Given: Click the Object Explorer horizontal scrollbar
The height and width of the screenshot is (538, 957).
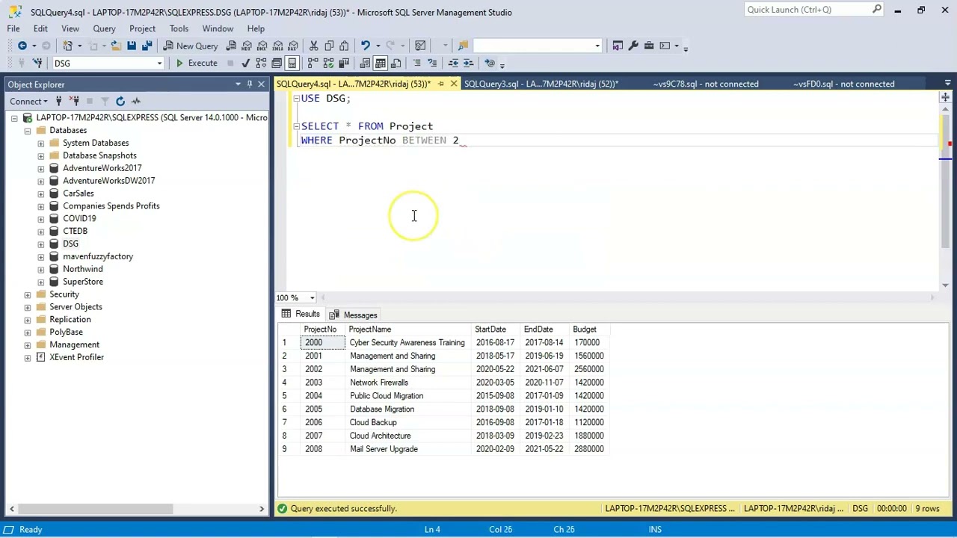Looking at the screenshot, I should 95,509.
